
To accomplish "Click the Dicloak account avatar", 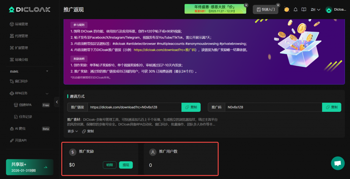I will [x=329, y=10].
